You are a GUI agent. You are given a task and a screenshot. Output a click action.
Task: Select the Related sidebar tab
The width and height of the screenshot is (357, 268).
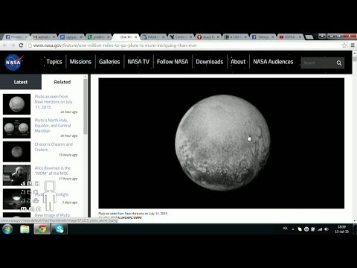pyautogui.click(x=62, y=82)
